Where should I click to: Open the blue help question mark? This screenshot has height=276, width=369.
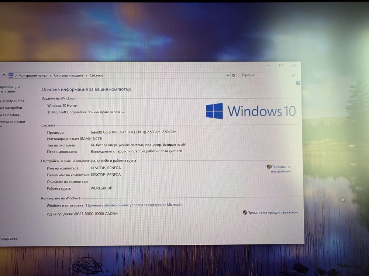pos(298,83)
